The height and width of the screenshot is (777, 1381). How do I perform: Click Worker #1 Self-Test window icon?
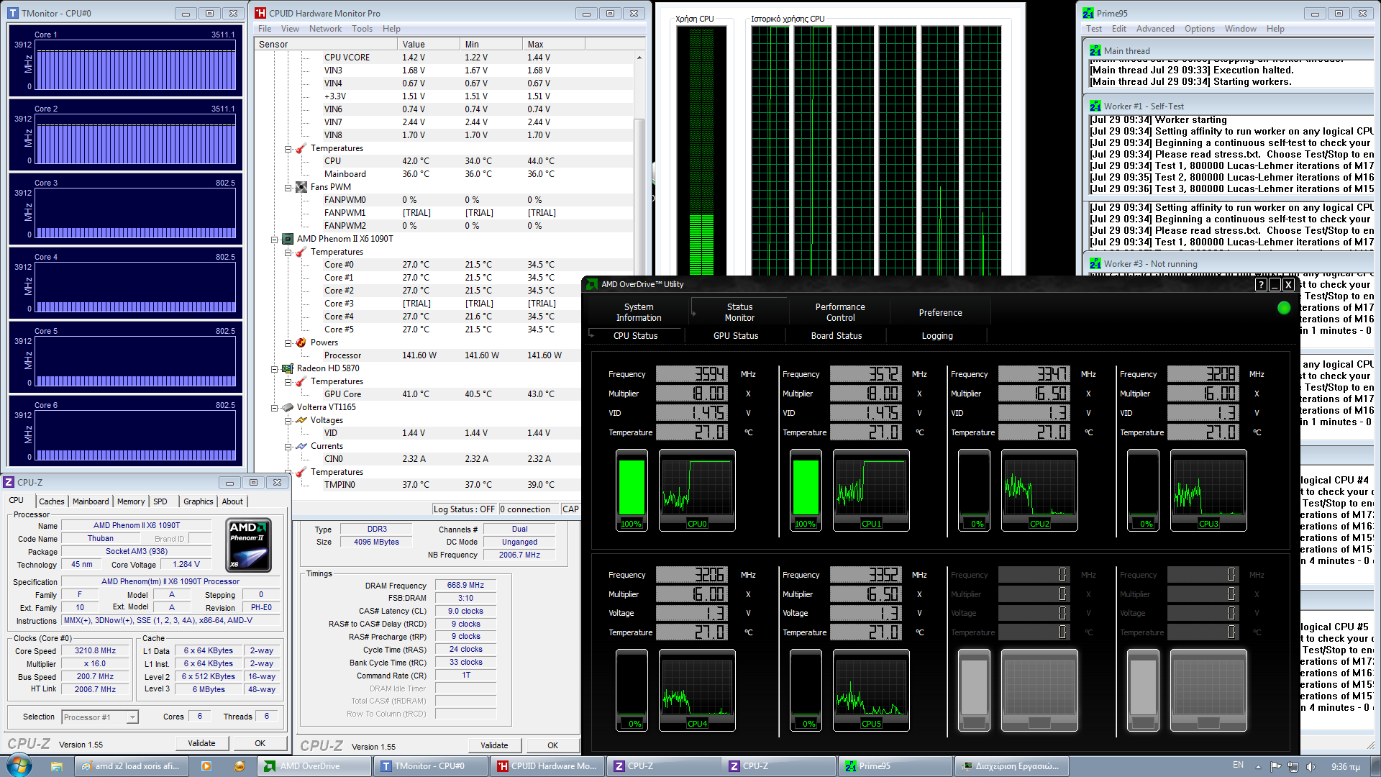1095,106
